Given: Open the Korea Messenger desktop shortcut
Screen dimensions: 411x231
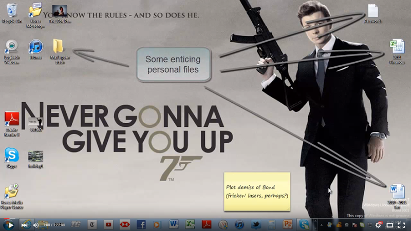Looking at the screenshot, I should click(x=35, y=15).
